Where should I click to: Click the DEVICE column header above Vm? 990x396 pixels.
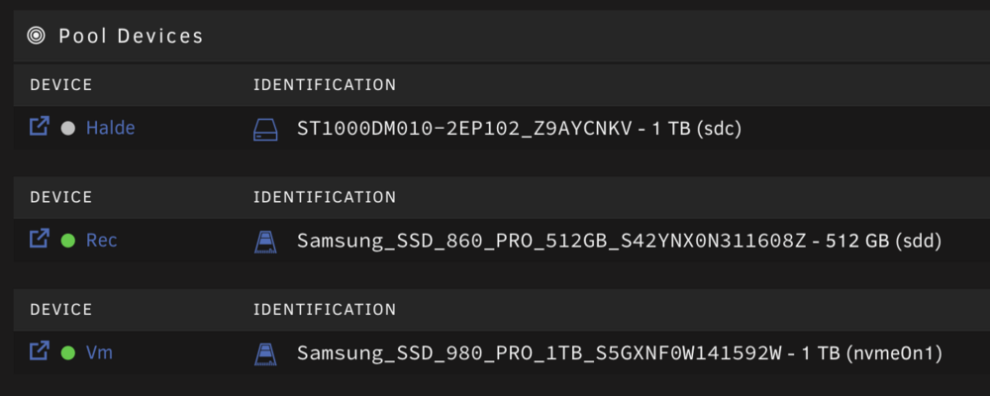coord(61,310)
